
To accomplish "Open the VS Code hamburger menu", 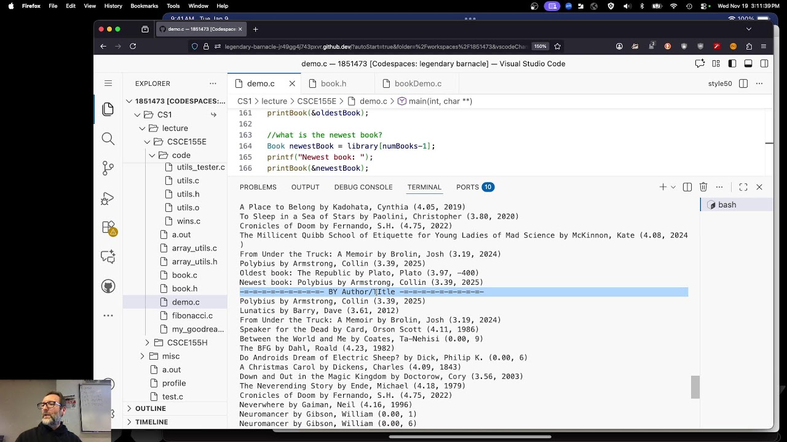I will pyautogui.click(x=108, y=83).
